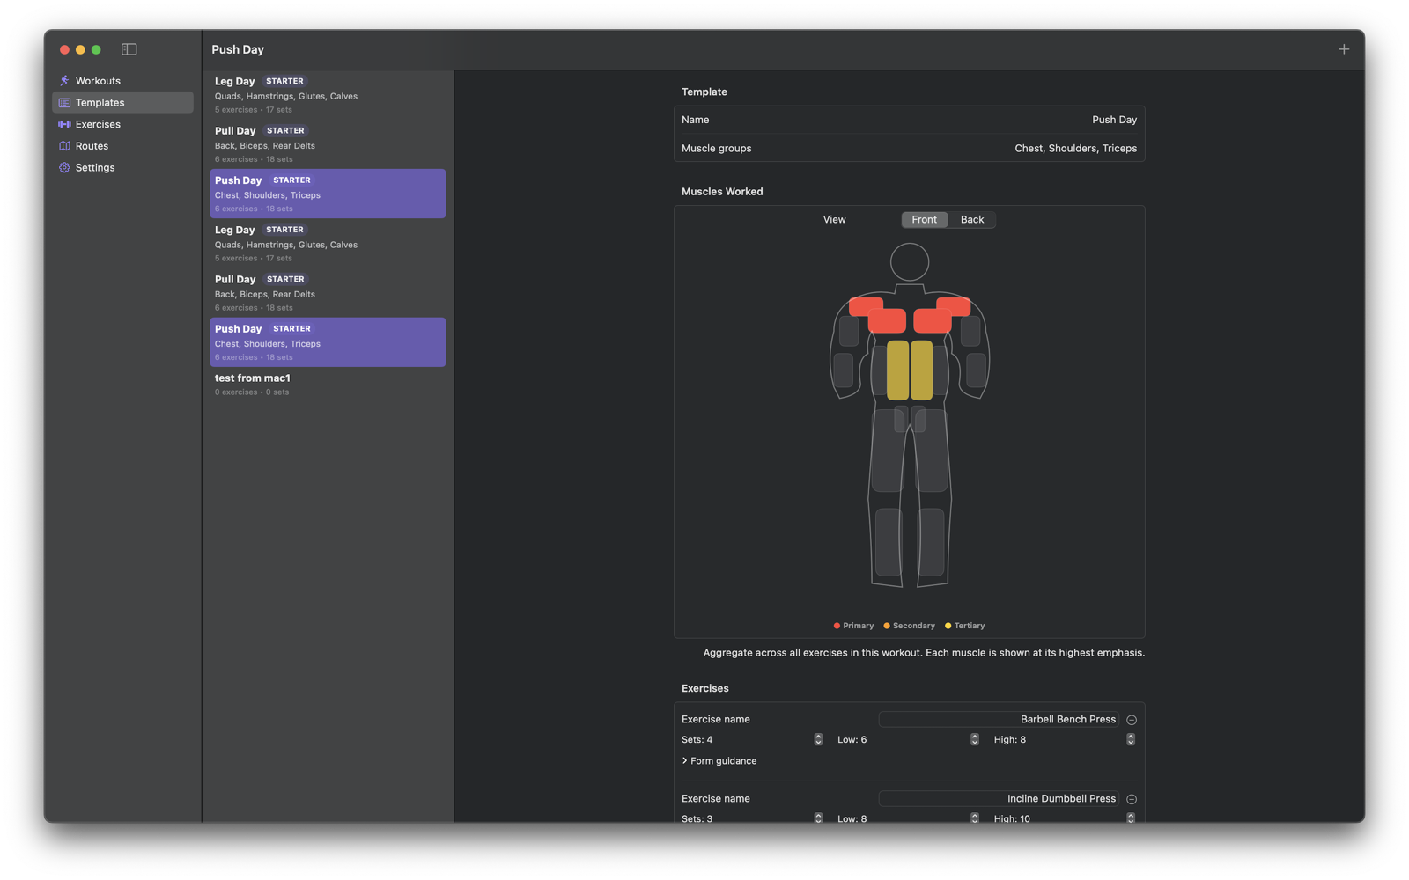Click the Templates list icon
Image resolution: width=1409 pixels, height=880 pixels.
pos(64,103)
